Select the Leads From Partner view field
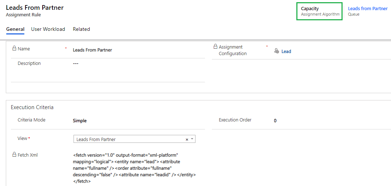 point(134,139)
